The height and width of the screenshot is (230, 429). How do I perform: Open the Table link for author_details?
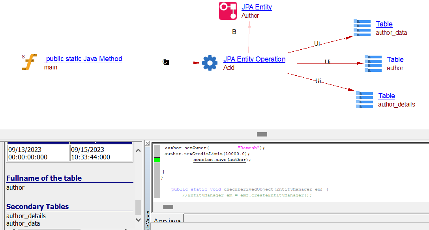tap(386, 96)
